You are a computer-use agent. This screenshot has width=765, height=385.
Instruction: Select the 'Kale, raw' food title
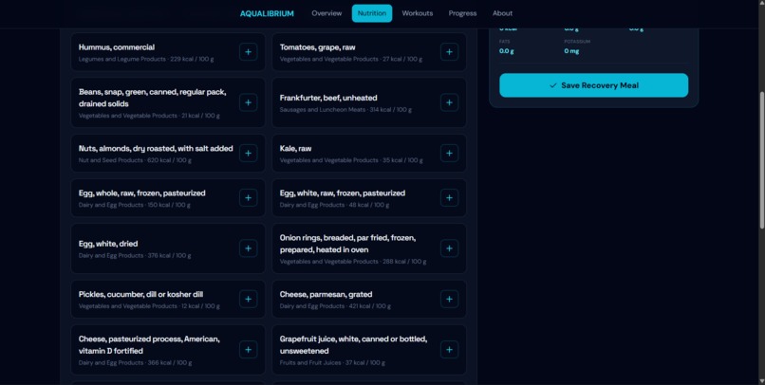pyautogui.click(x=296, y=149)
